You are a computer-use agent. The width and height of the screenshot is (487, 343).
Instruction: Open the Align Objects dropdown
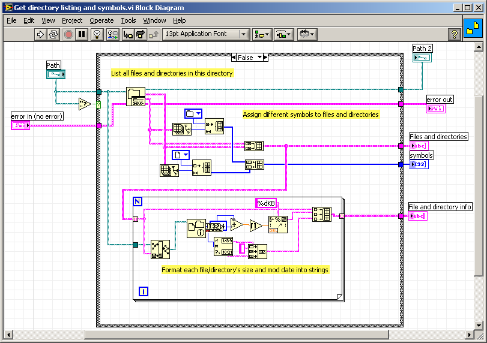pyautogui.click(x=262, y=34)
